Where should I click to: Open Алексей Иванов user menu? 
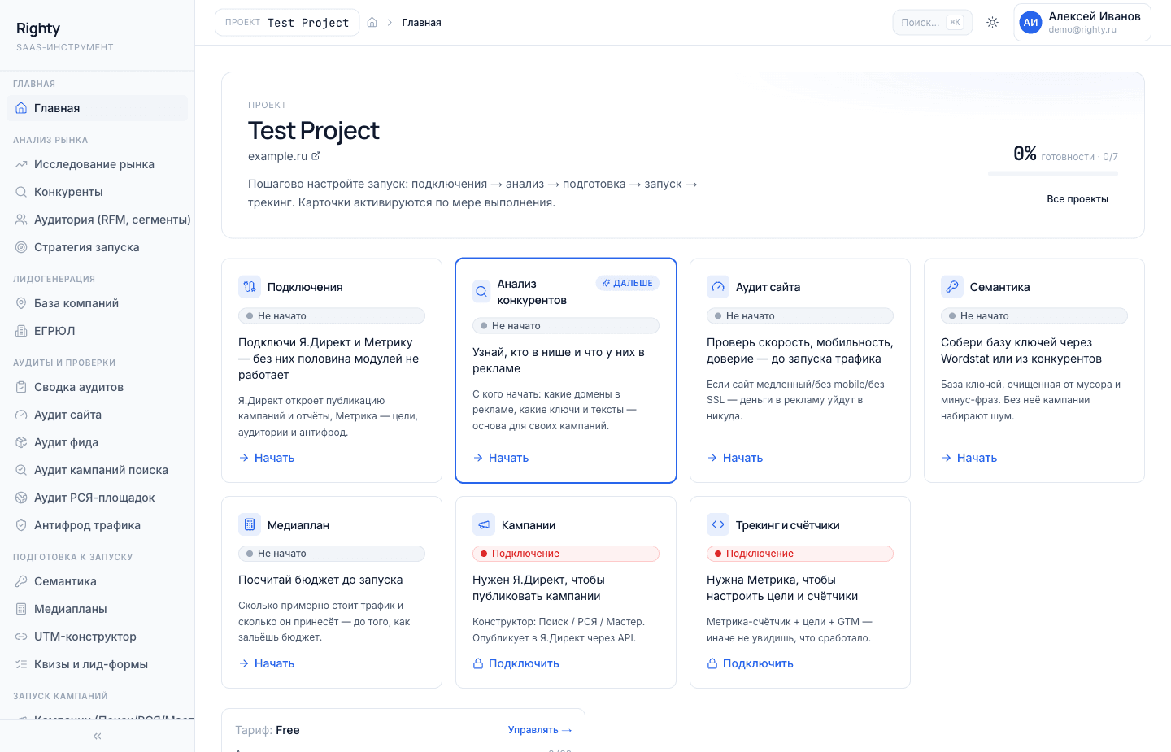pos(1082,23)
